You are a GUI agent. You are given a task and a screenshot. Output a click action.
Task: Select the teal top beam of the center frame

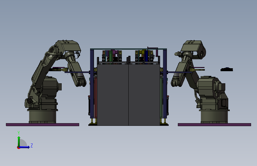(129, 49)
